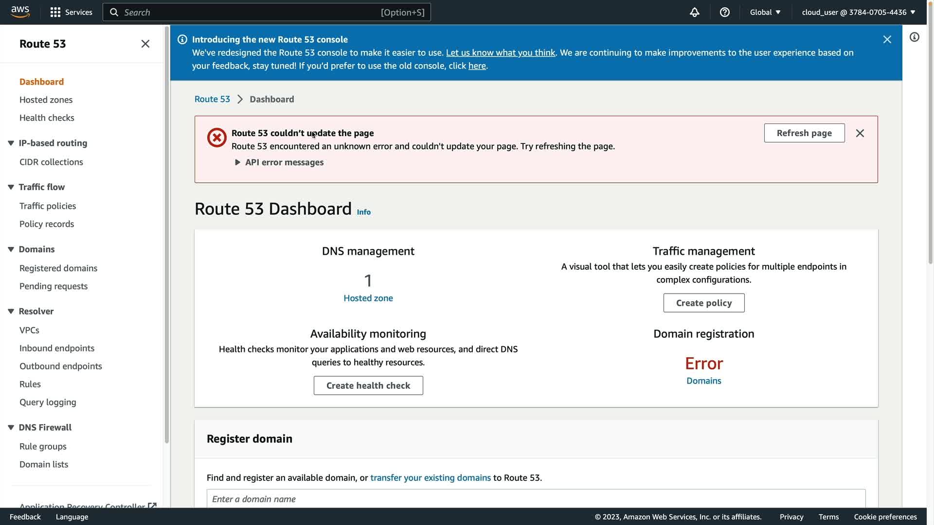Collapse the Traffic flow sidebar section
Screen dimensions: 934x525
11,187
